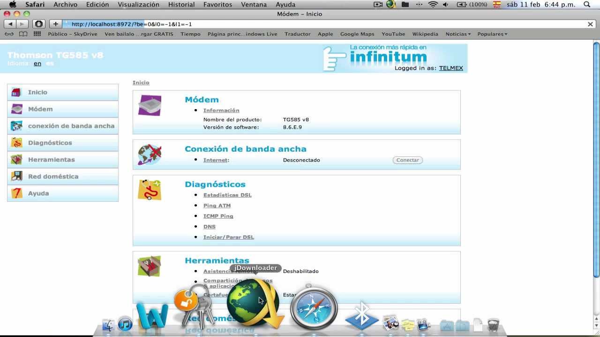Click the vertical page scrollbar
The width and height of the screenshot is (600, 337).
tap(596, 159)
